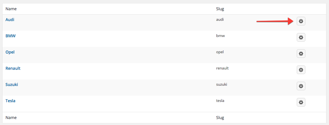Click the bottom Name column footer

[x=11, y=118]
